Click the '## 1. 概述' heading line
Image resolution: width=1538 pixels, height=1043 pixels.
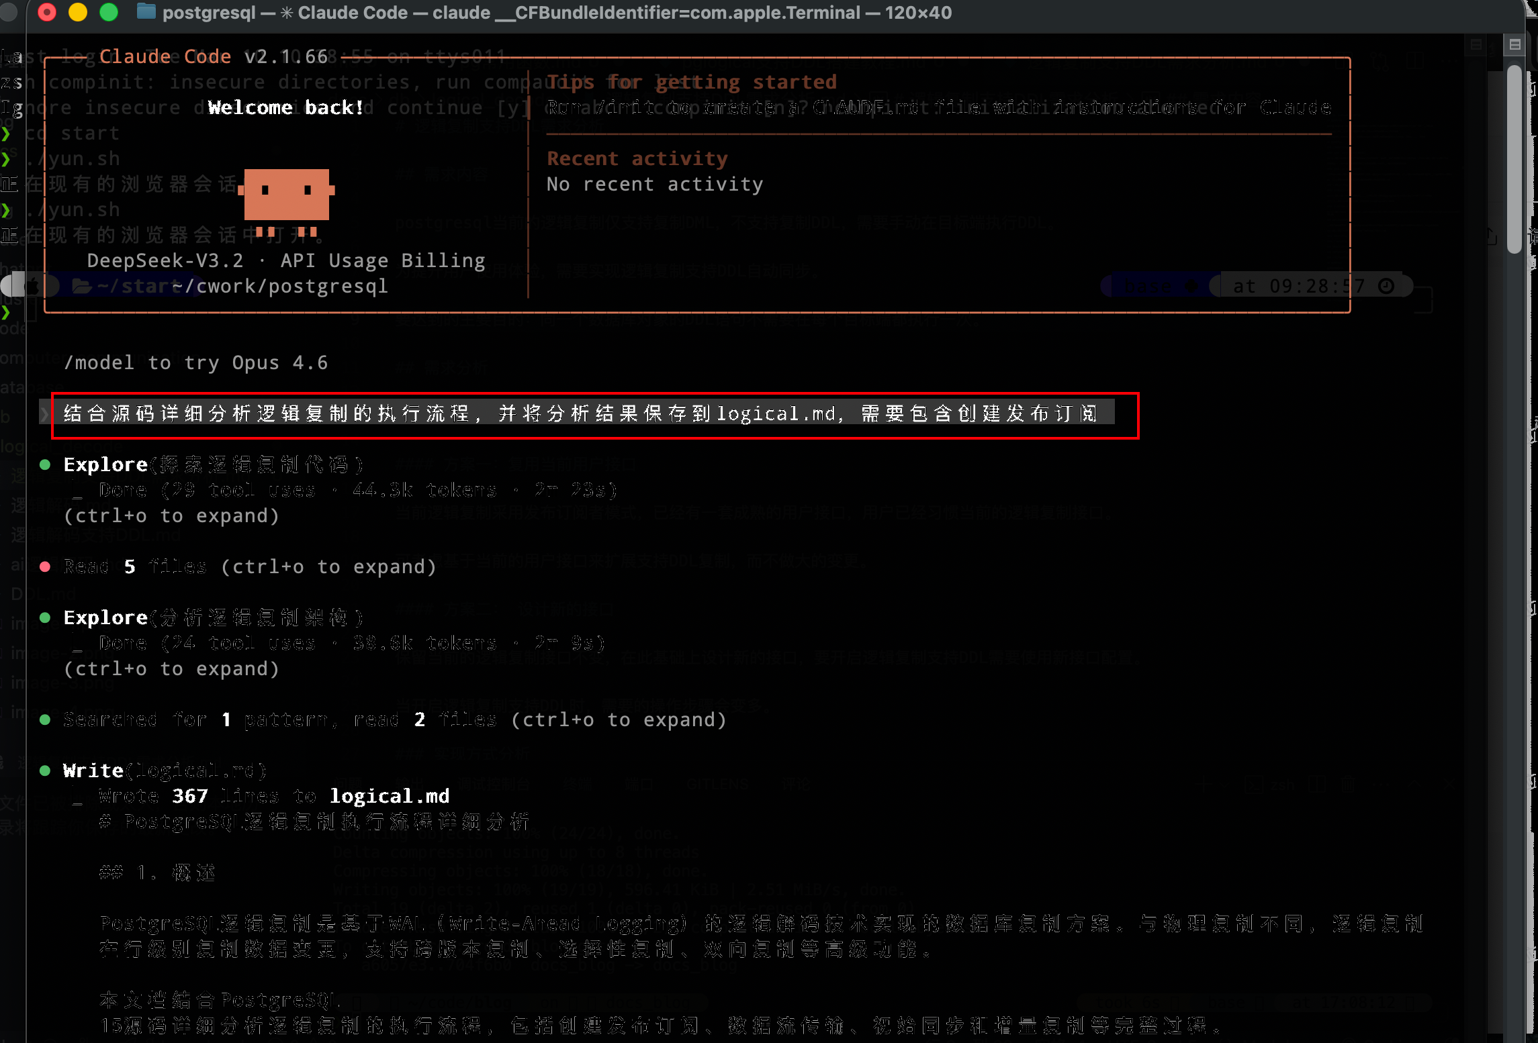pos(157,873)
